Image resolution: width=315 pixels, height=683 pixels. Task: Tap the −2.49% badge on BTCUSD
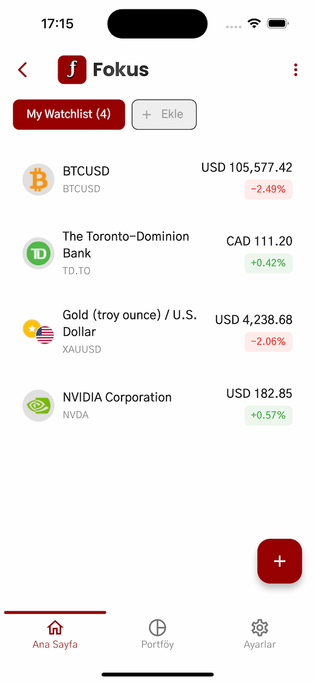coord(268,189)
